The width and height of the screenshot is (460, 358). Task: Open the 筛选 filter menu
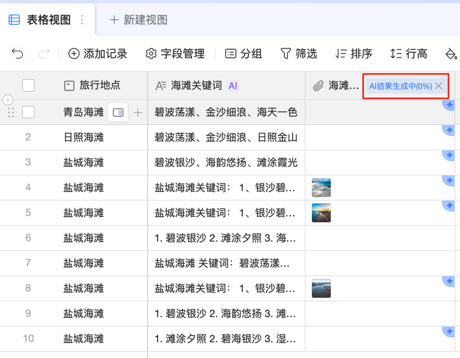click(x=299, y=54)
